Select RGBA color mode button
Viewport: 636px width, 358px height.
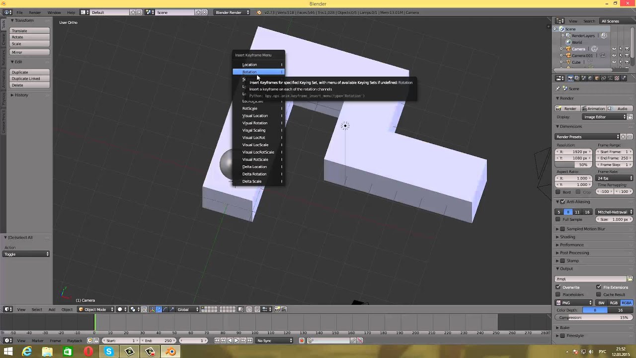tap(627, 303)
